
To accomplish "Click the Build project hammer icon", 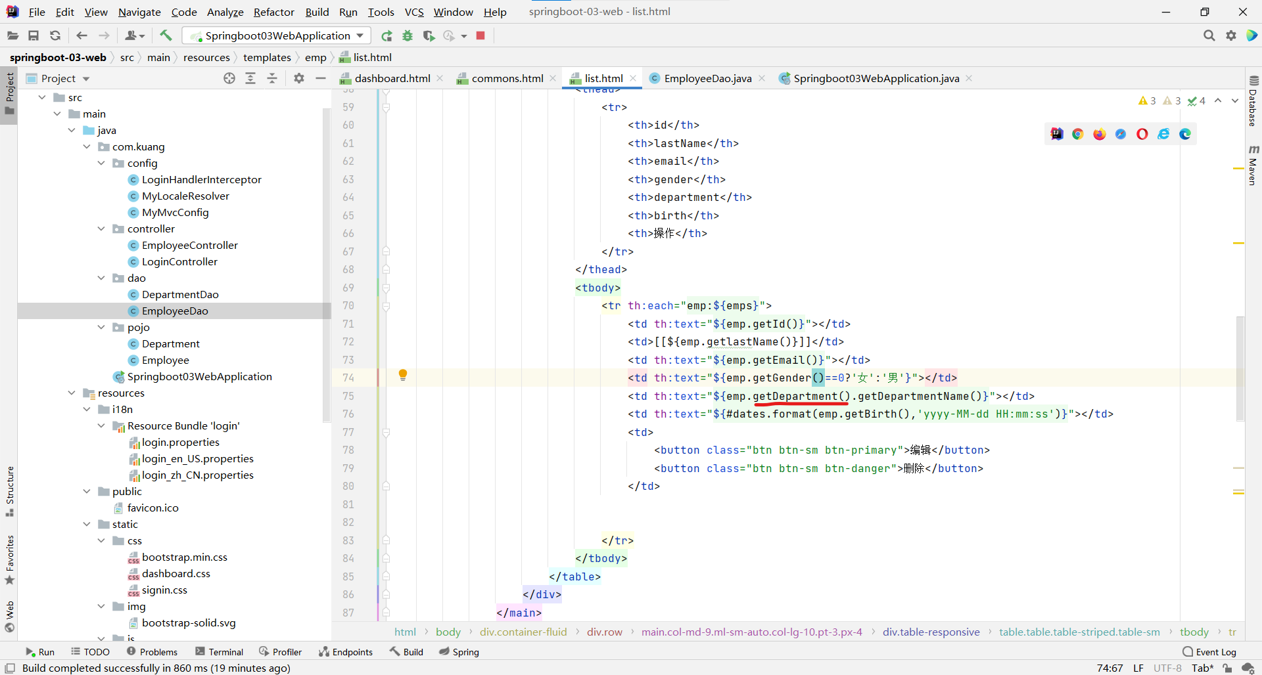I will 166,35.
